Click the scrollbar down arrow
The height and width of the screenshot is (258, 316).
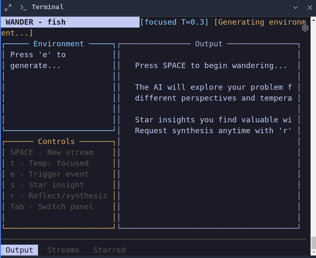(313, 252)
